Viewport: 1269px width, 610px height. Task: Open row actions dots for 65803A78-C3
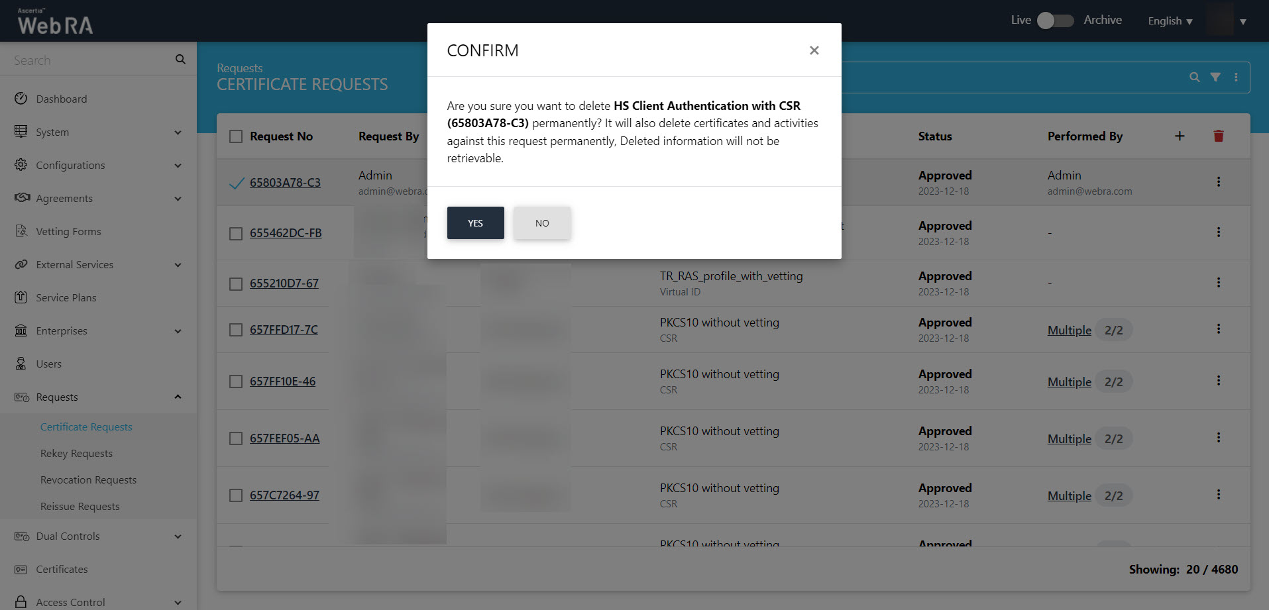pyautogui.click(x=1218, y=181)
